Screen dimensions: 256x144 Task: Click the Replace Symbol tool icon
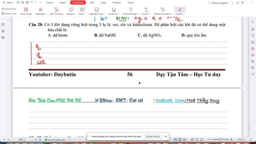coord(163,10)
